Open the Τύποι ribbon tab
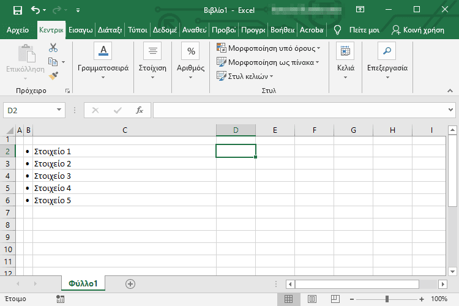 pyautogui.click(x=138, y=30)
